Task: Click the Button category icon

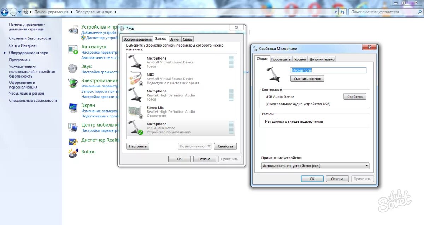Action: coord(73,152)
